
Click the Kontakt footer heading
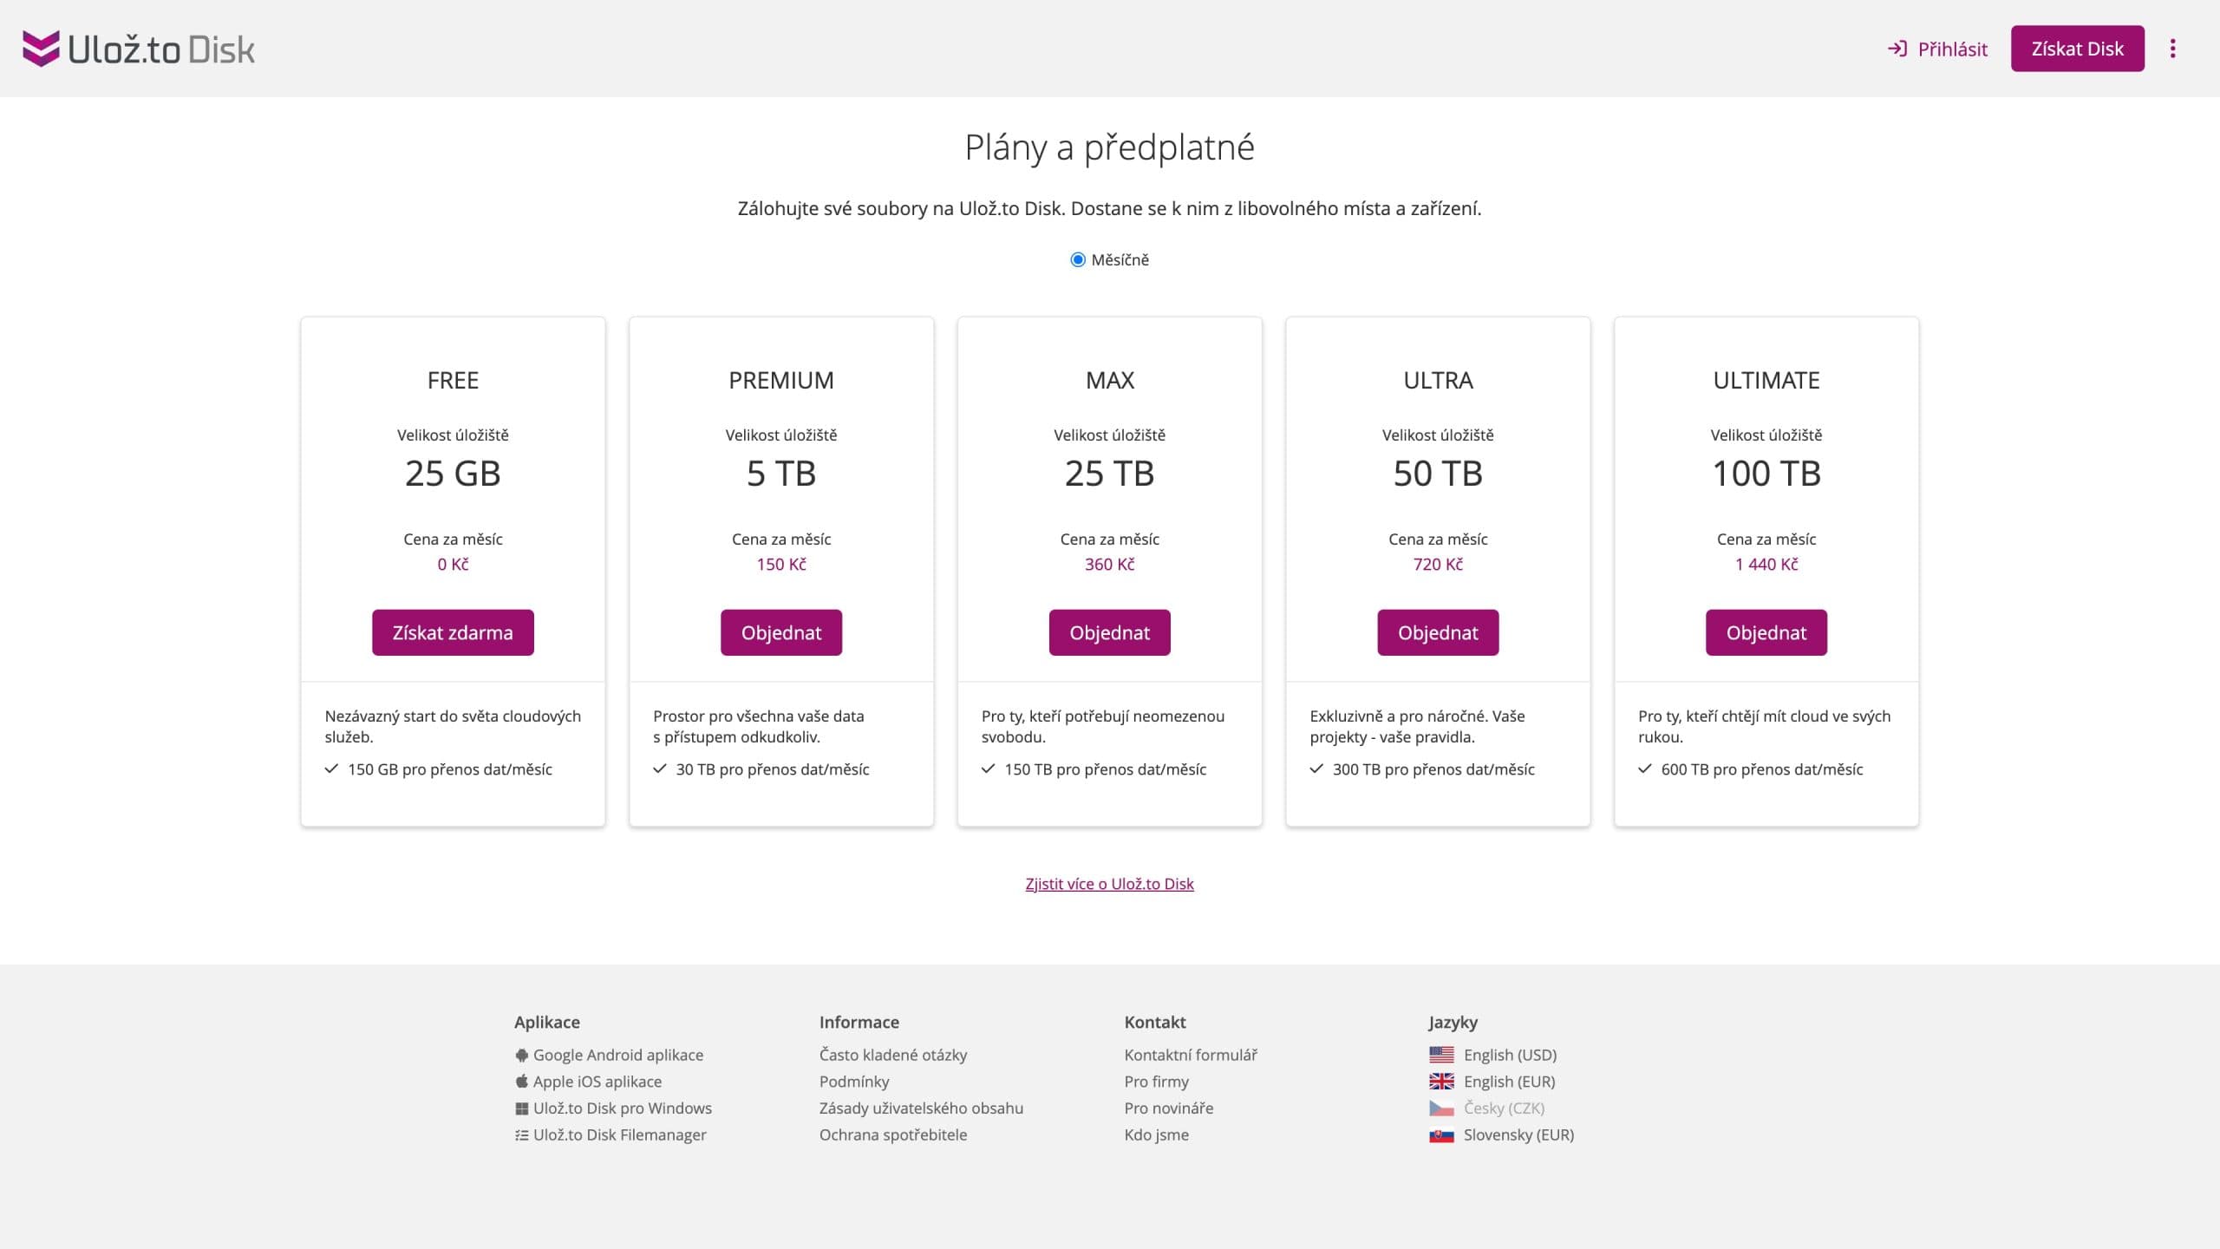coord(1155,1023)
